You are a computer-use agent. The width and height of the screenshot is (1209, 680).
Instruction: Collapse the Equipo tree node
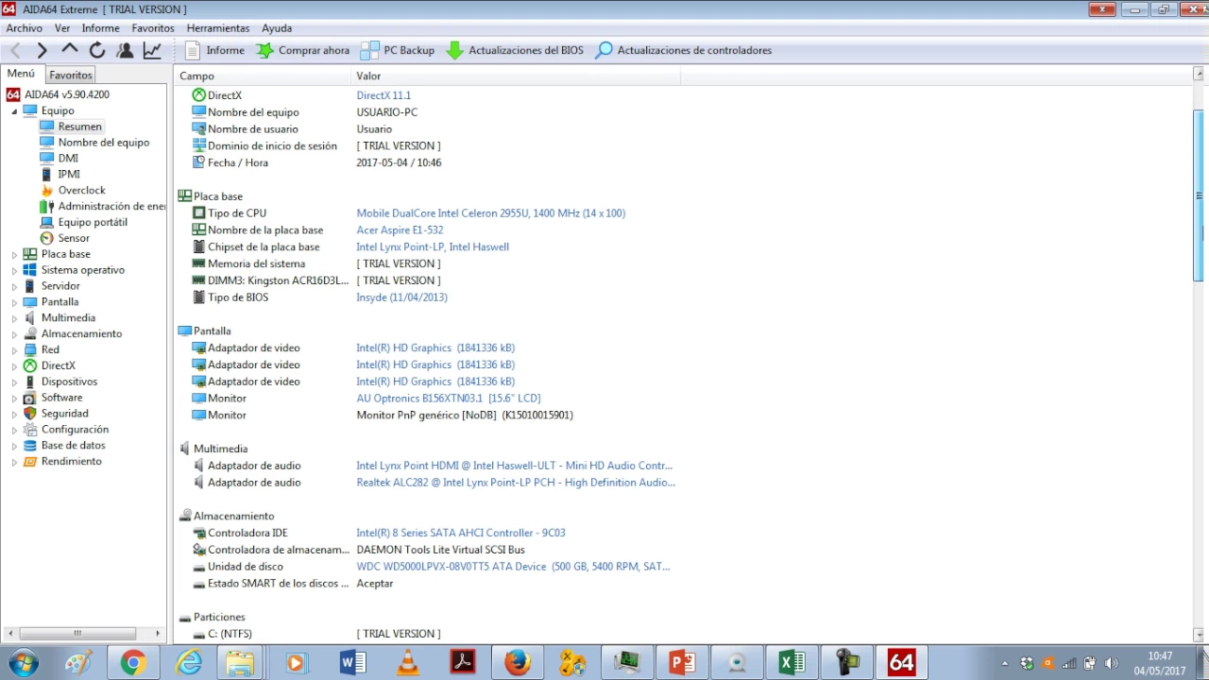(14, 111)
